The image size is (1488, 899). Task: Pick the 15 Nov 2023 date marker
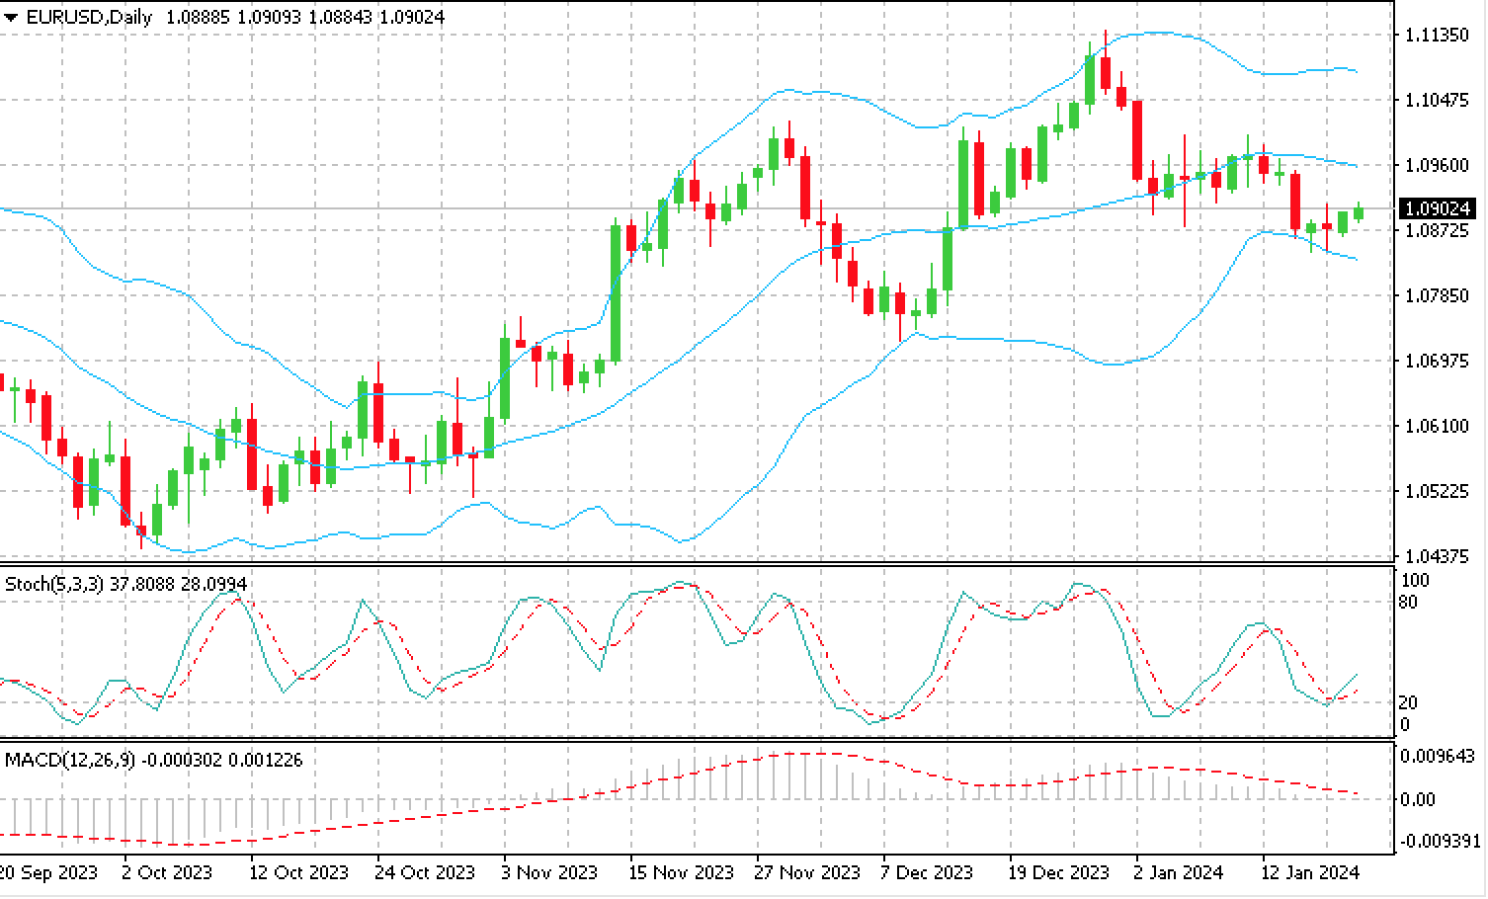[682, 872]
